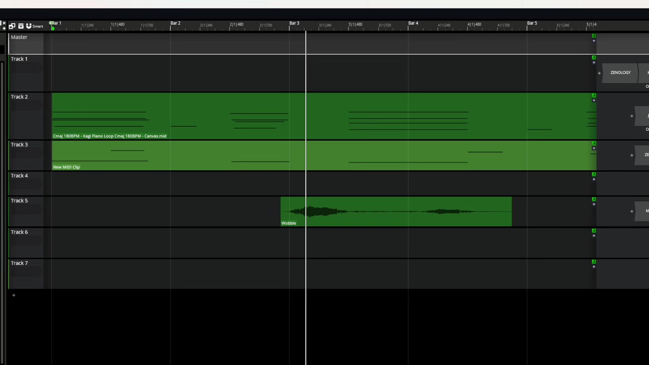
Task: Add a plugin on Track 3's plugin chain
Action: 632,155
